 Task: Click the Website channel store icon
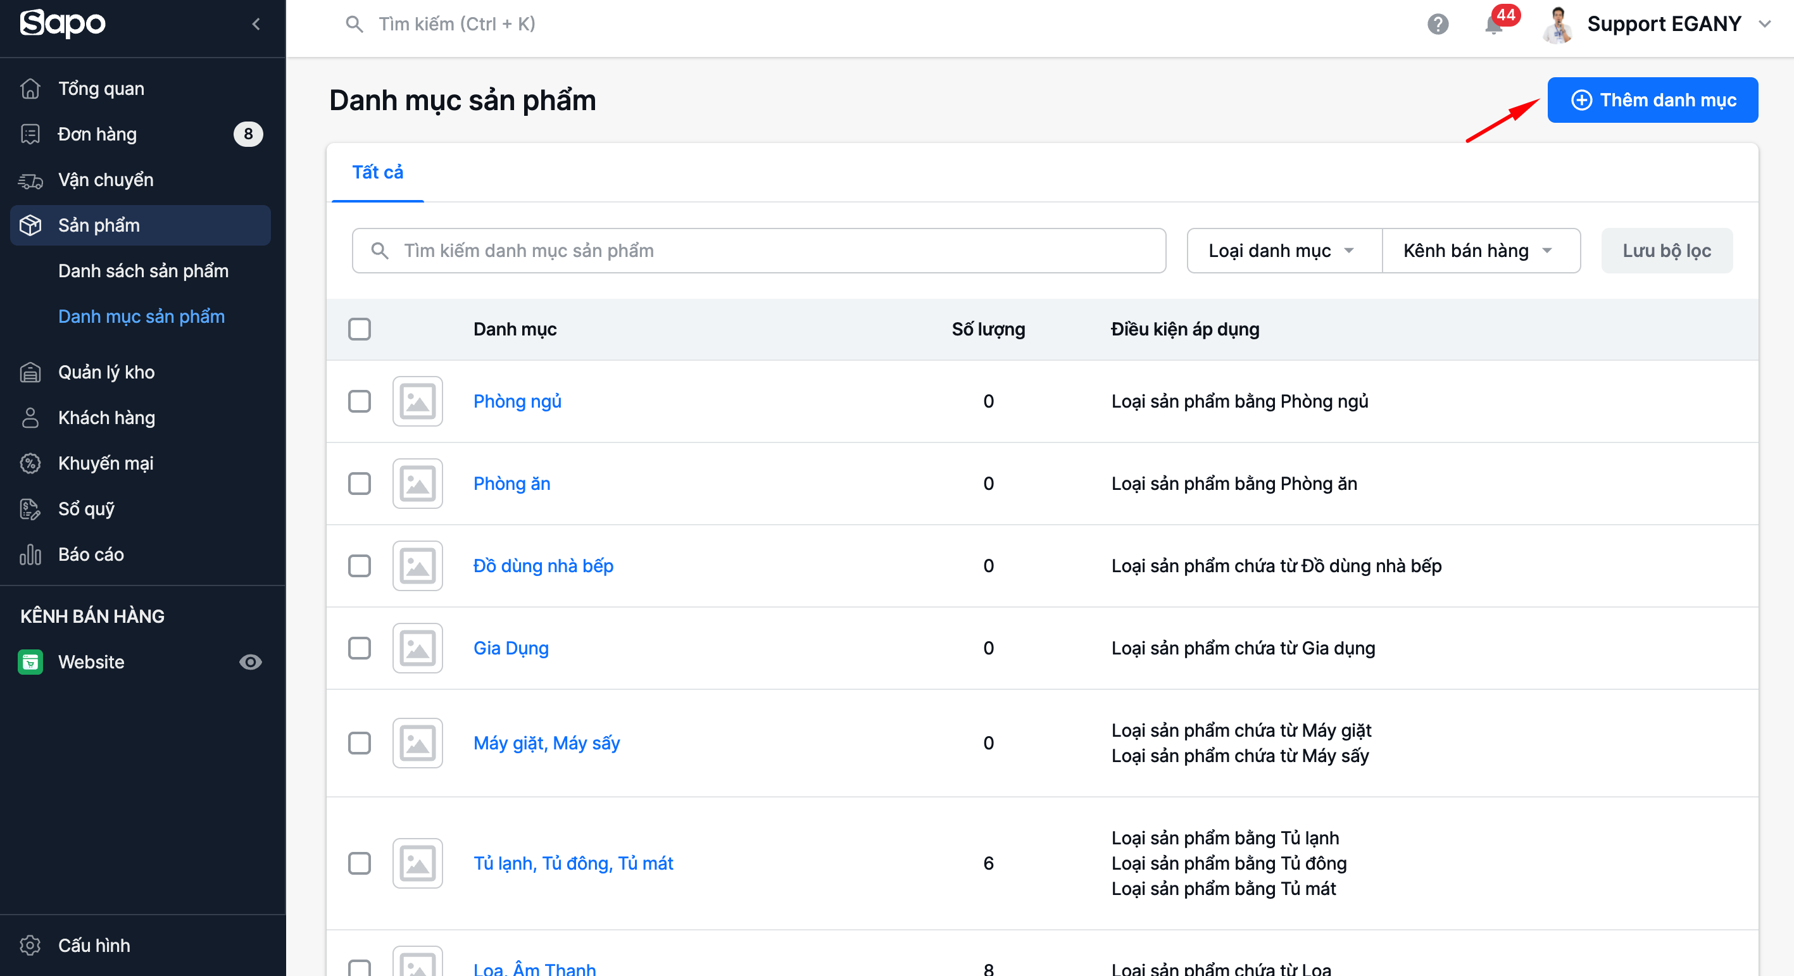pos(30,661)
